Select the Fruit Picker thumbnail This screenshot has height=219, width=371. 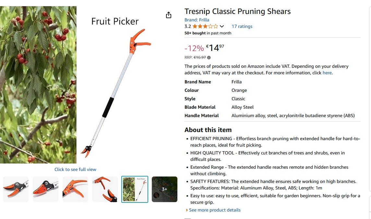(135, 189)
